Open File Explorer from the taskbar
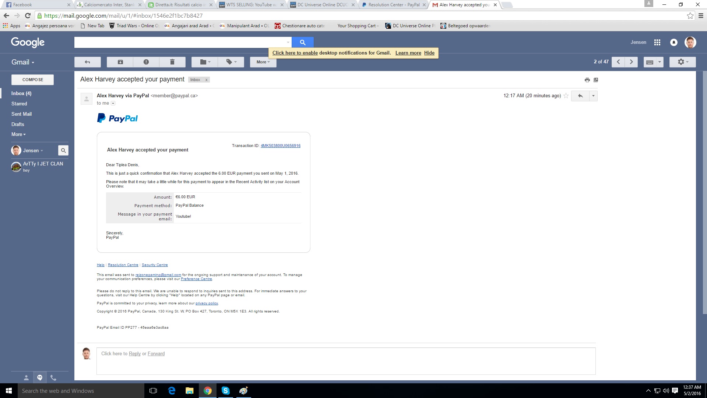Screen dimensions: 707x398 [190, 391]
